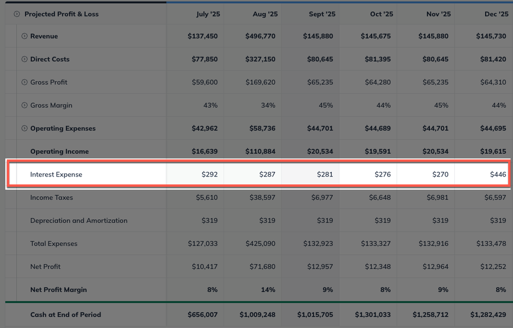Click Revenue value $496,770
This screenshot has width=513, height=328.
pyautogui.click(x=260, y=36)
